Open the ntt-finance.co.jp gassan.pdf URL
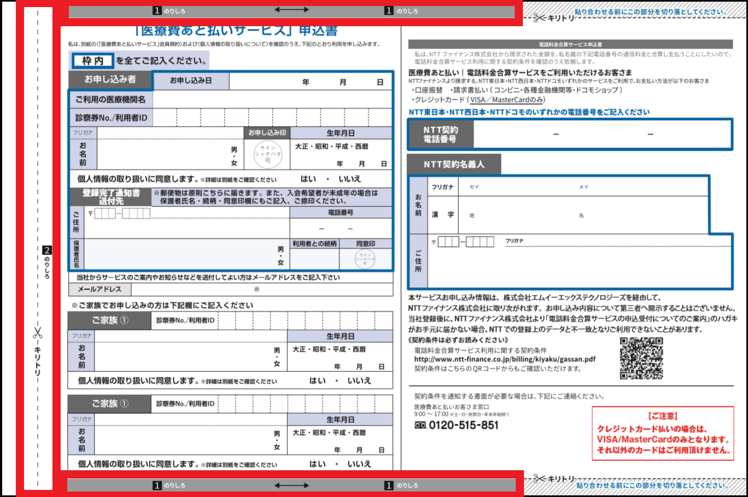The image size is (748, 497). (x=505, y=359)
